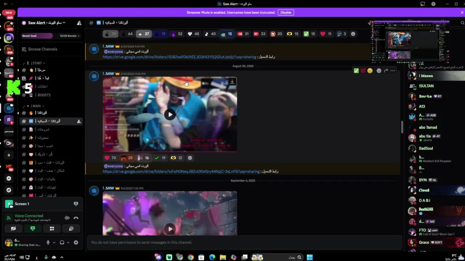This screenshot has height=261, width=465.
Task: Expand headphone output options arrow
Action: coord(68,243)
